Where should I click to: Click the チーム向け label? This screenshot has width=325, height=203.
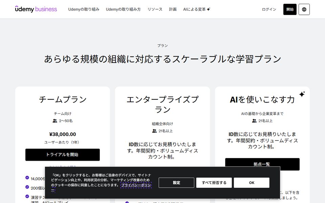pos(63,114)
